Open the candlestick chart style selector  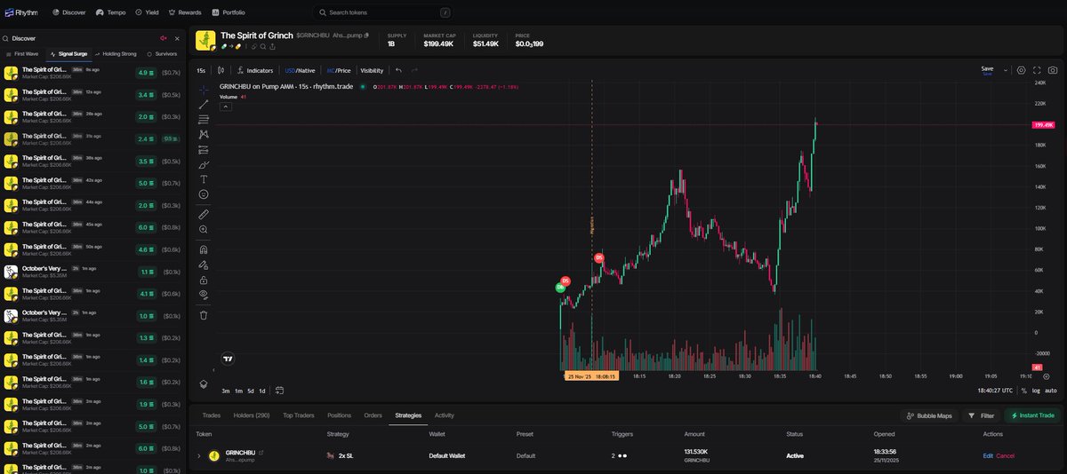[x=220, y=70]
